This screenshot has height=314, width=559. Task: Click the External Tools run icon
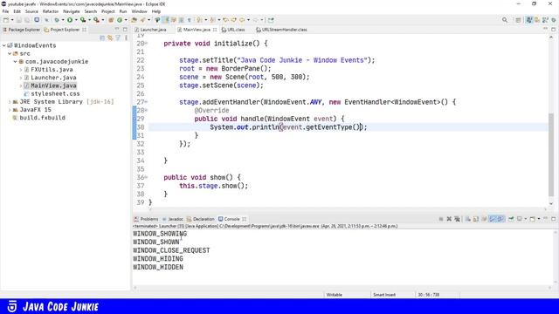click(96, 20)
